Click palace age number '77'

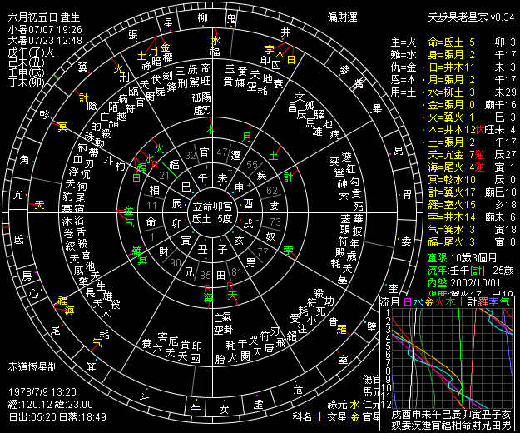pos(263,251)
